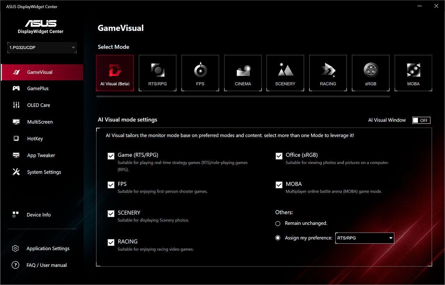Image resolution: width=445 pixels, height=285 pixels.
Task: Click the mode list horizontal scrollbar
Action: point(243,97)
